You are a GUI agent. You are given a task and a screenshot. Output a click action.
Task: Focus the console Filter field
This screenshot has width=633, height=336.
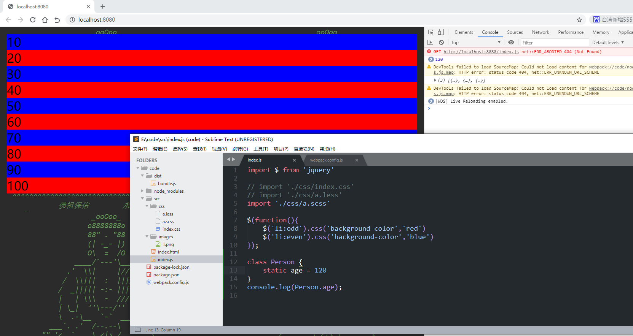(x=555, y=43)
